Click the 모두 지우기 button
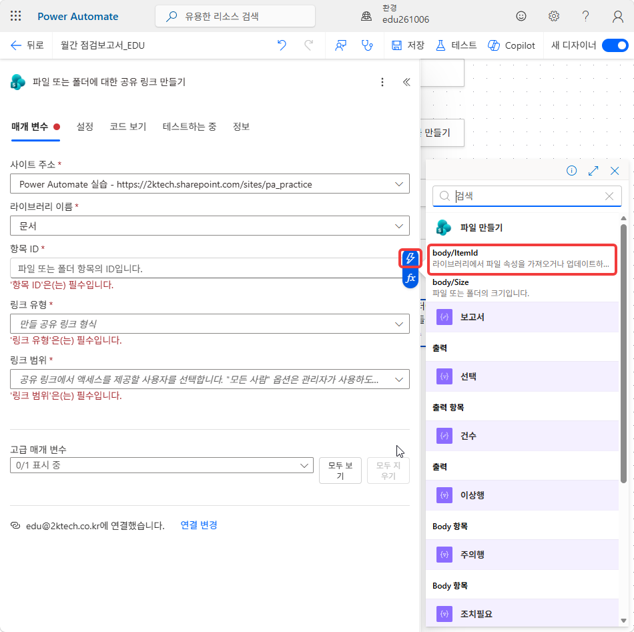Viewport: 634px width, 632px height. (388, 470)
